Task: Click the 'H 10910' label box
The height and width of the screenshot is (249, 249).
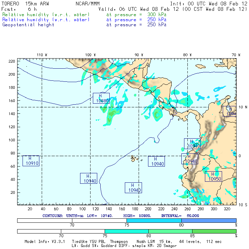Action: [x=31, y=161]
